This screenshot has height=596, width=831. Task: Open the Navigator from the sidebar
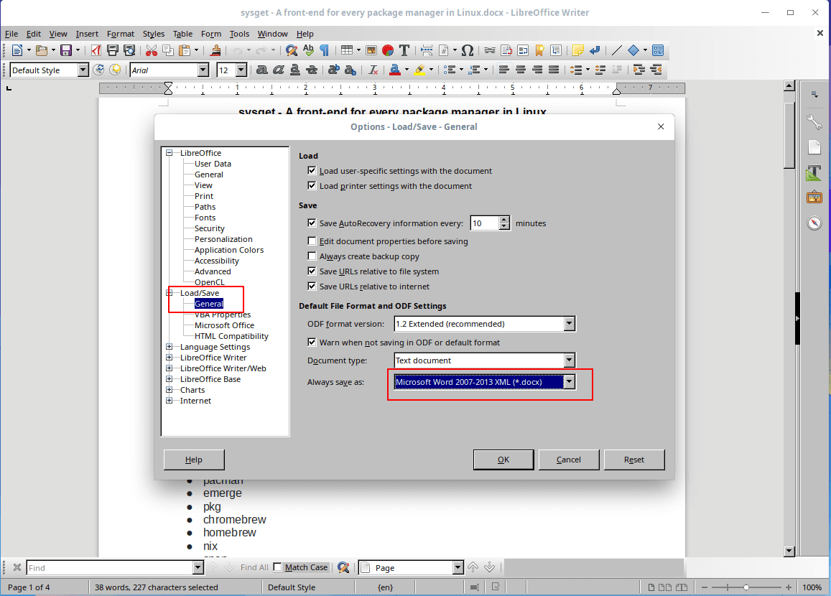(x=814, y=223)
